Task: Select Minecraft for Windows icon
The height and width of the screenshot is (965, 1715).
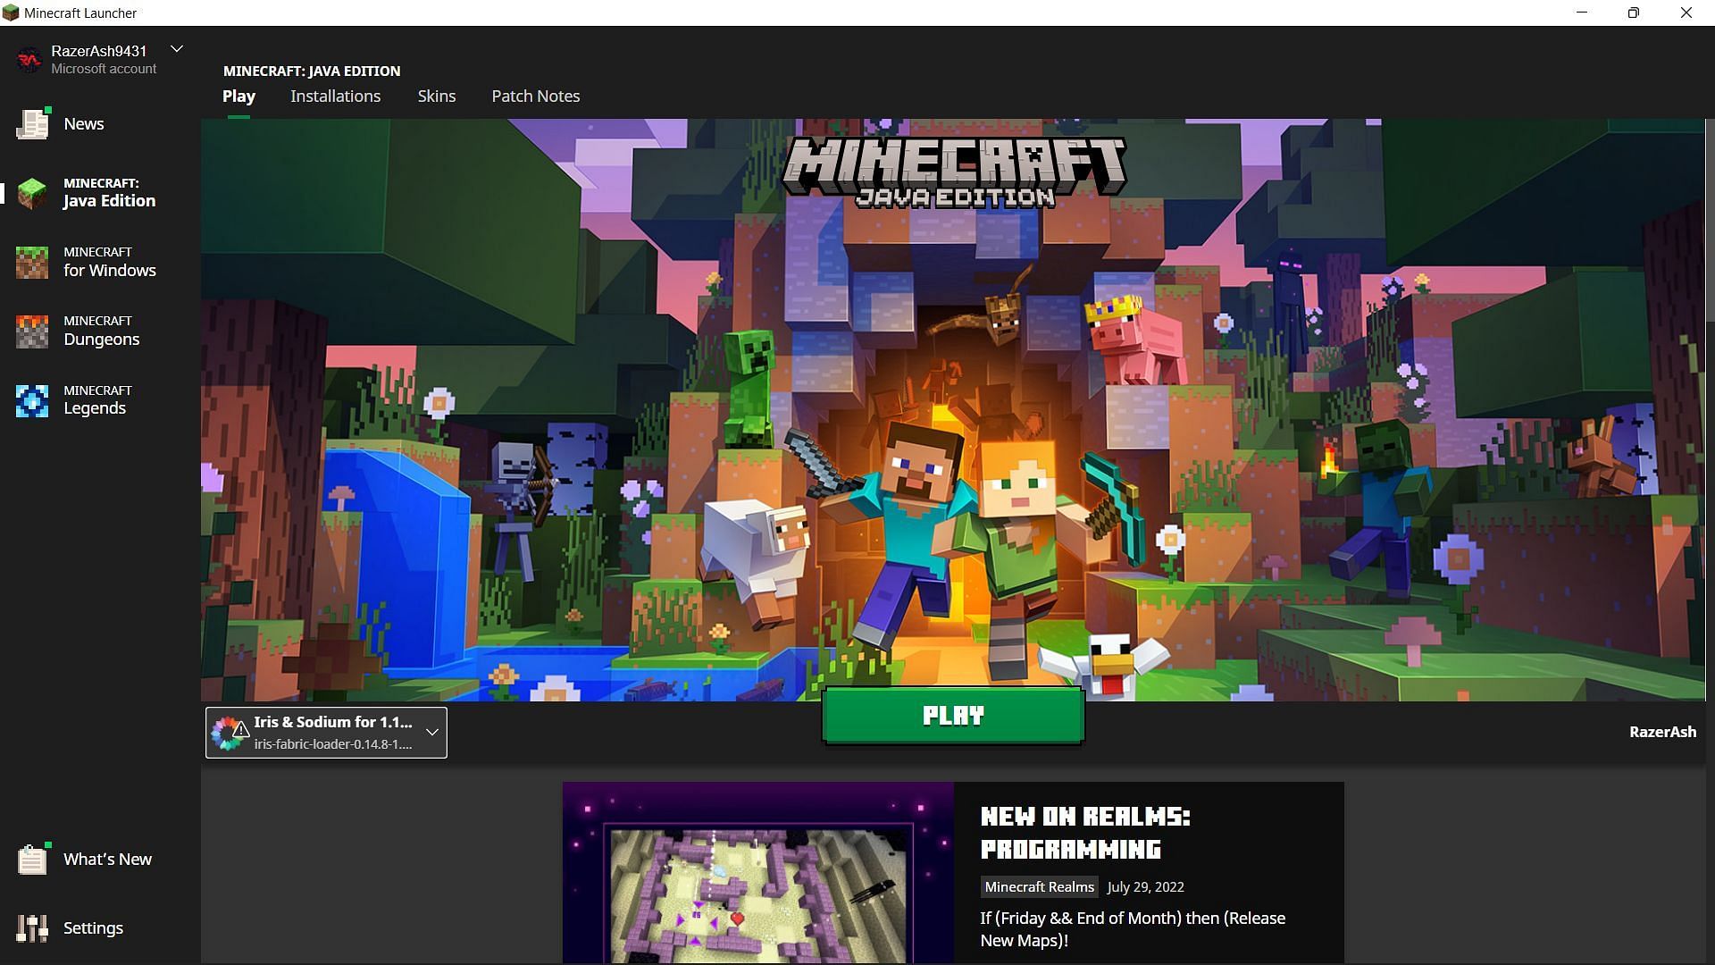Action: pos(32,260)
